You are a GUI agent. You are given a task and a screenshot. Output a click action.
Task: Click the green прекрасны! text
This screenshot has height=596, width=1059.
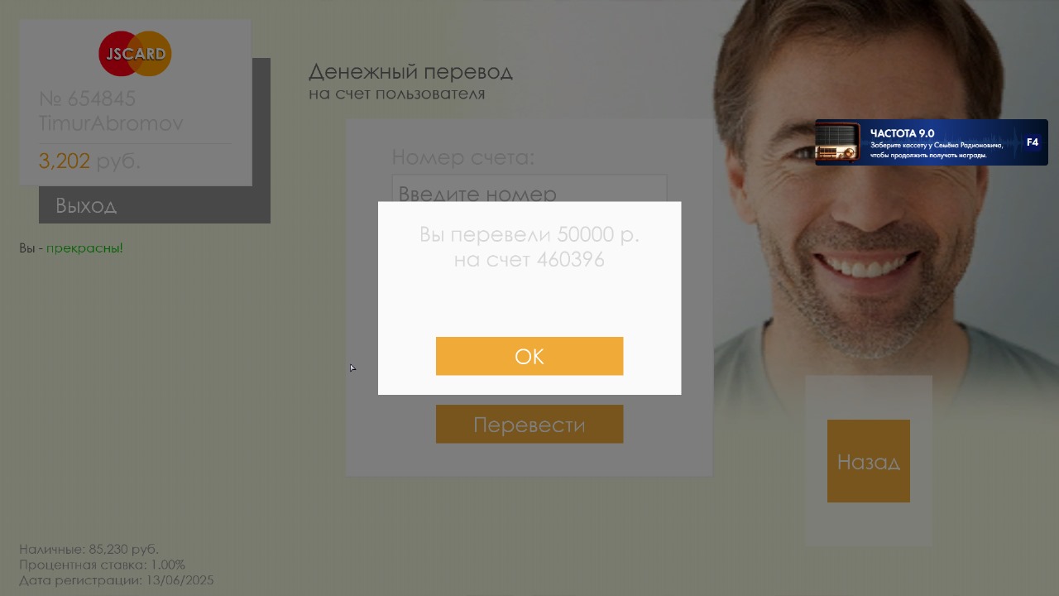84,248
